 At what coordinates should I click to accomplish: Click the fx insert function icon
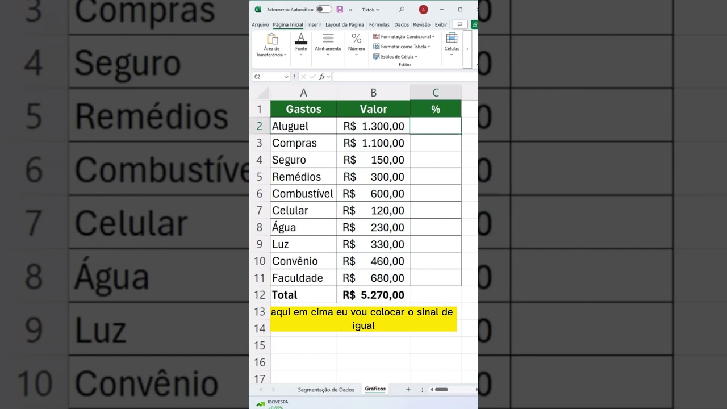(322, 77)
